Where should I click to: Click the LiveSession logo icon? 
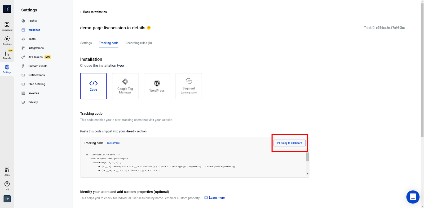coord(7,9)
